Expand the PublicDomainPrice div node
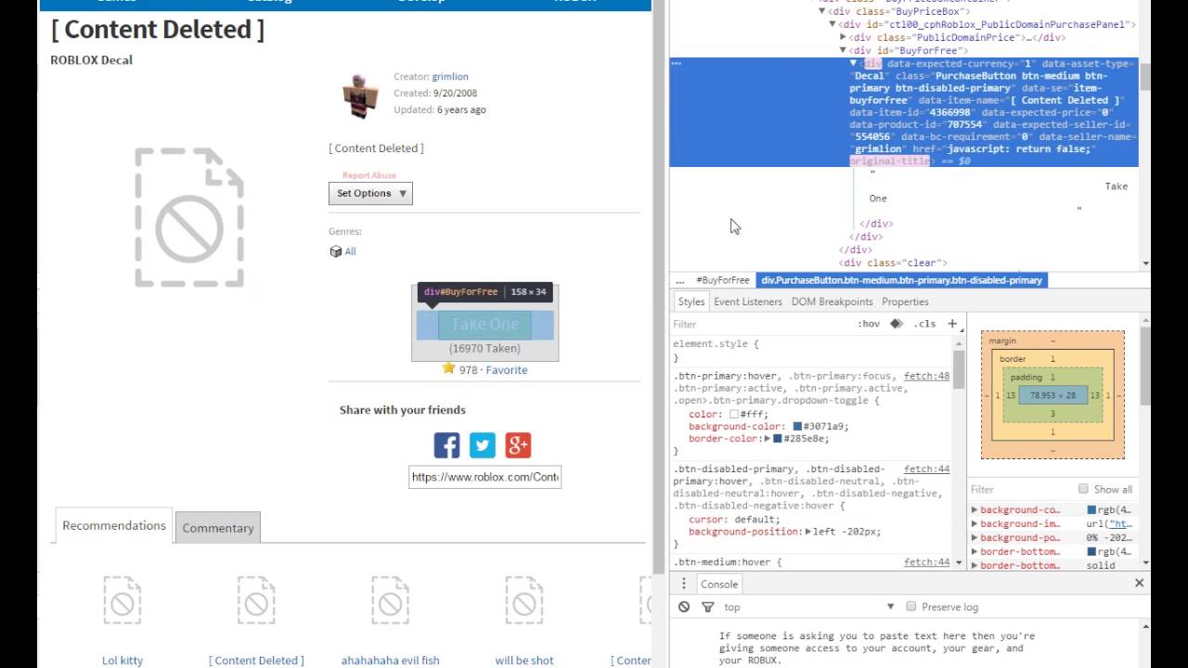Screen dimensions: 1188x668 844,37
